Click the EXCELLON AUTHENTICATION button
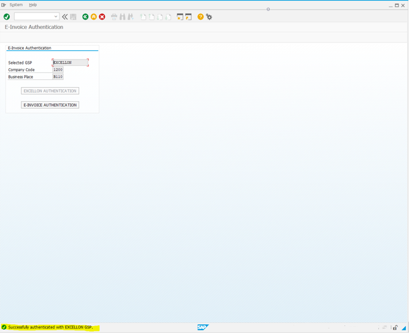Image resolution: width=409 pixels, height=334 pixels. [x=50, y=91]
